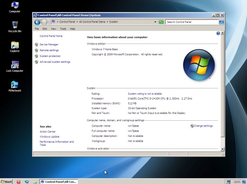Click the greyed Forward navigation button
Image resolution: width=247 pixels, height=184 pixels.
click(x=44, y=22)
